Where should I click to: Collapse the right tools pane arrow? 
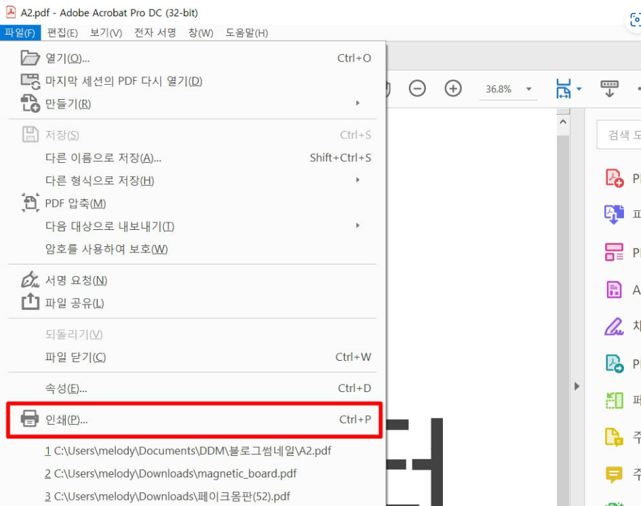577,386
